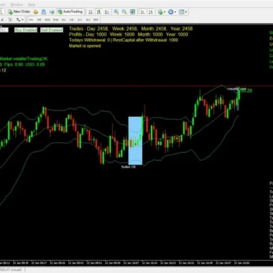Image resolution: width=273 pixels, height=273 pixels.
Task: Open the New Order dialog
Action: point(19,12)
